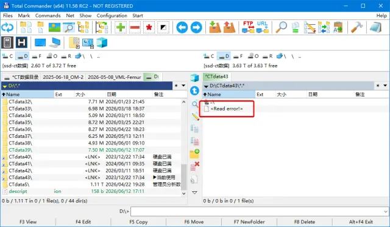
Task: Click the left panel scrollbar down arrow
Action: pos(184,194)
